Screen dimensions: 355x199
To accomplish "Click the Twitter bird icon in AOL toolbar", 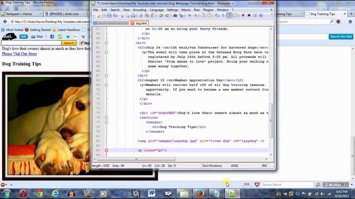I will coord(68,36).
